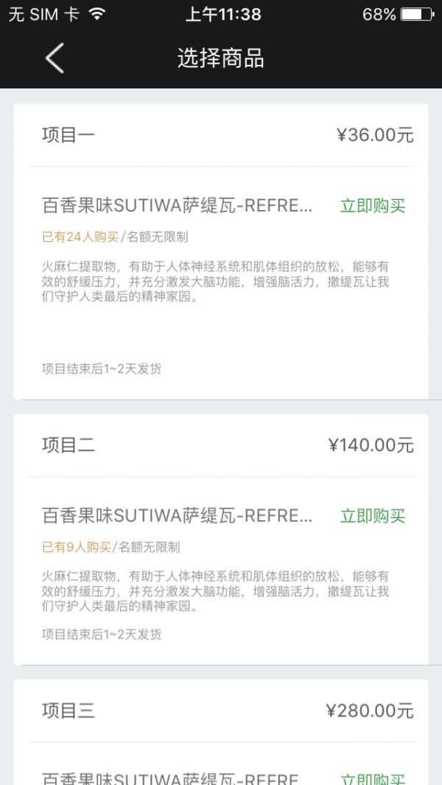Tap the 上午11:38 clock
The width and height of the screenshot is (442, 785).
point(222,14)
